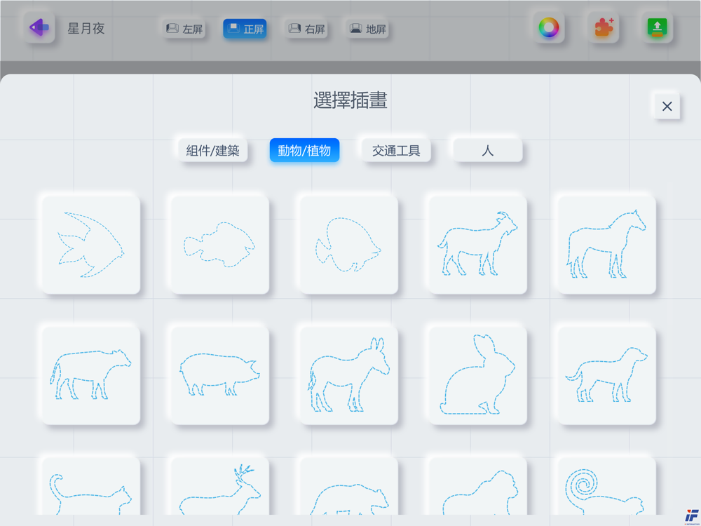Open the 人 category tab
This screenshot has height=526, width=701.
click(x=488, y=150)
